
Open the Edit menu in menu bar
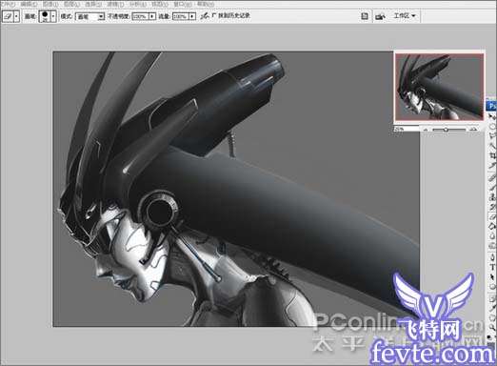click(29, 4)
